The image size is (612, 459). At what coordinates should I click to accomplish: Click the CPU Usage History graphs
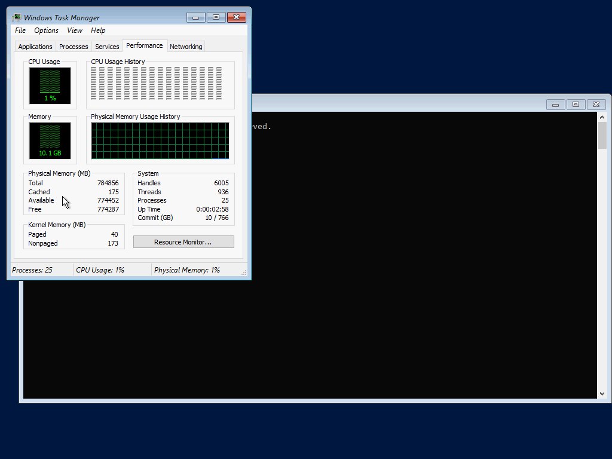point(157,84)
